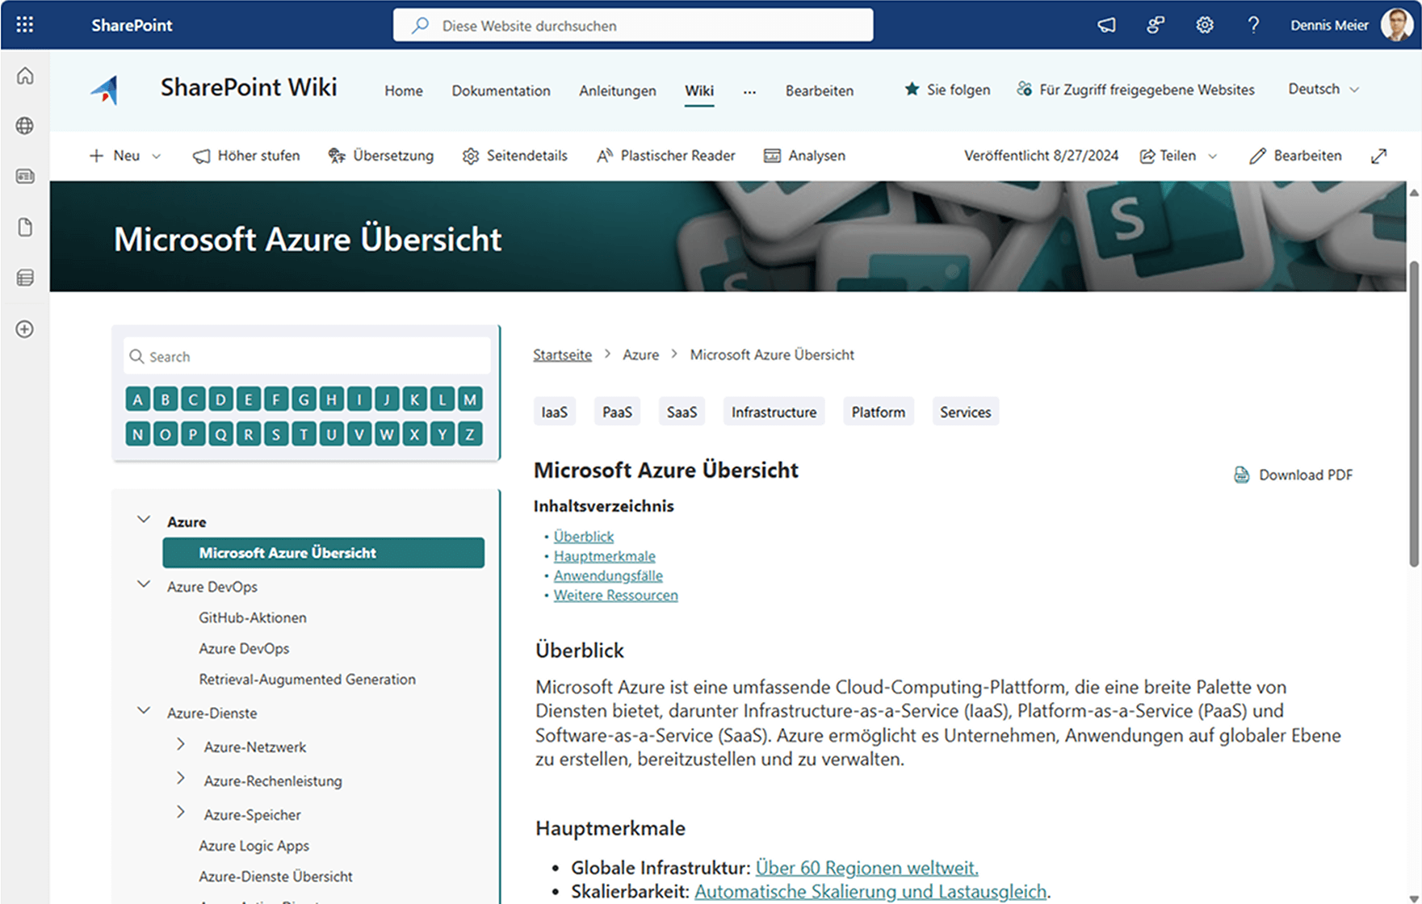1422x904 pixels.
Task: Click Bearbeiten in the site navigation
Action: click(820, 90)
